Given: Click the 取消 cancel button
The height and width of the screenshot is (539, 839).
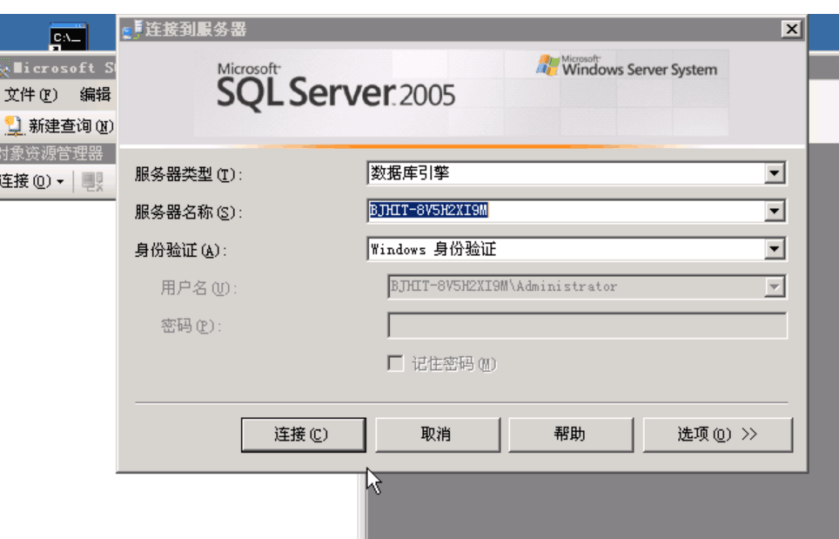Looking at the screenshot, I should 437,435.
